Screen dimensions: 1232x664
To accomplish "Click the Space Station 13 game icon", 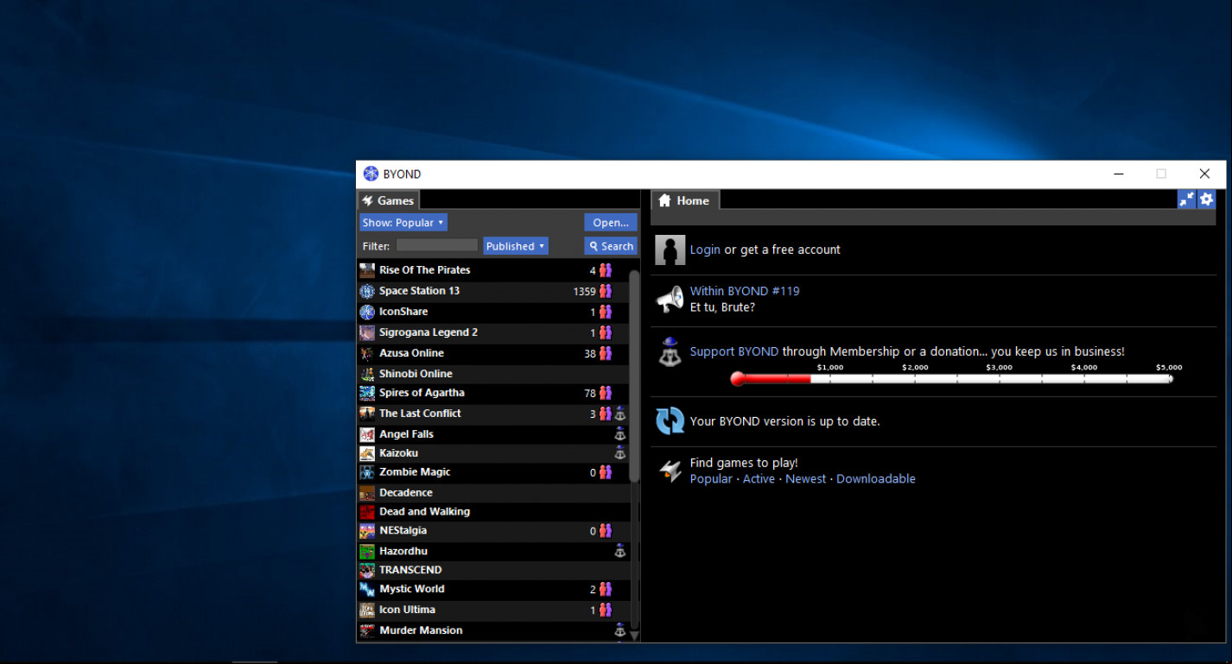I will click(367, 291).
